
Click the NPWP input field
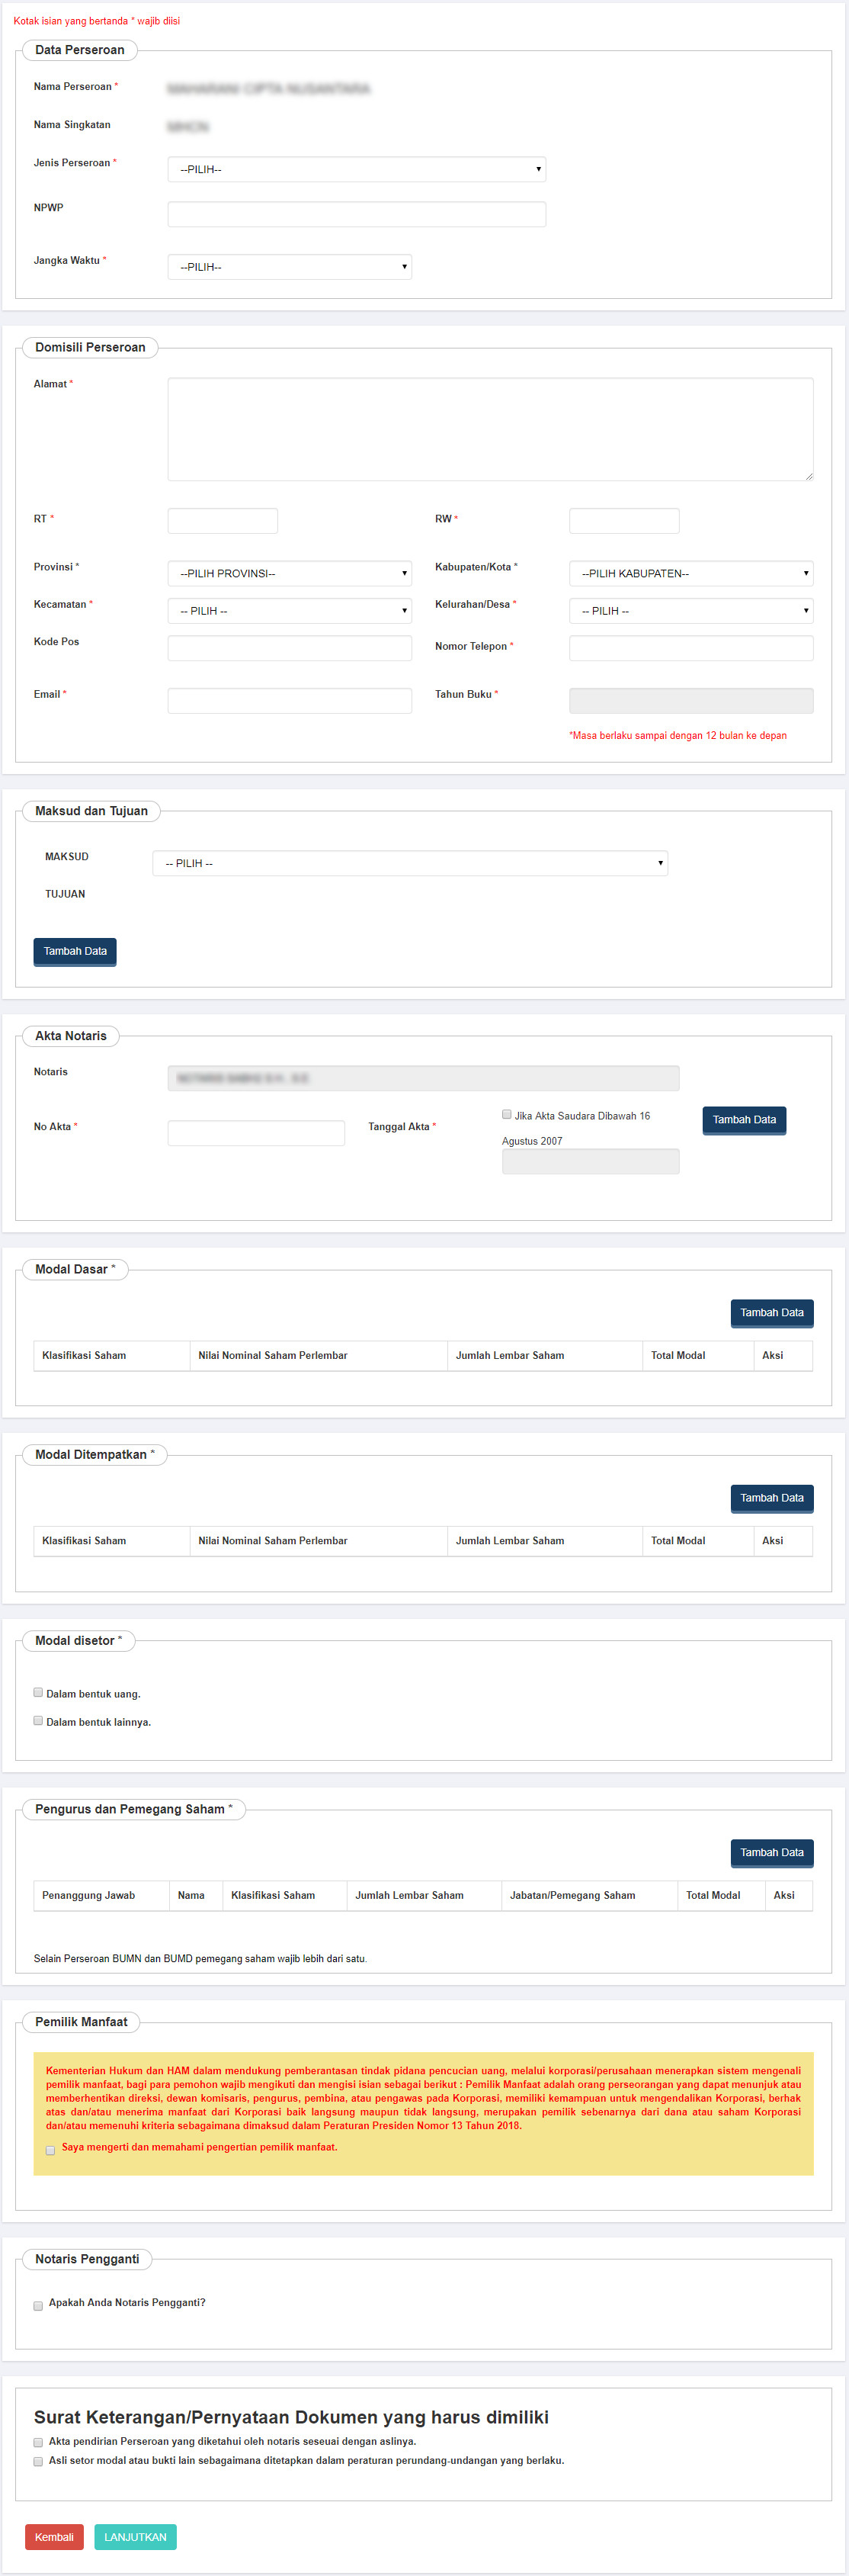click(x=356, y=214)
